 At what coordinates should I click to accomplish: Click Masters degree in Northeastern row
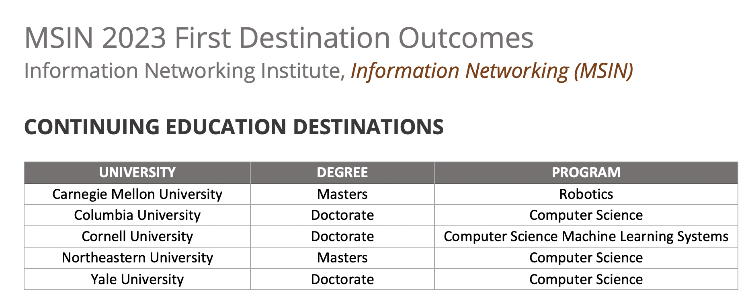point(342,258)
